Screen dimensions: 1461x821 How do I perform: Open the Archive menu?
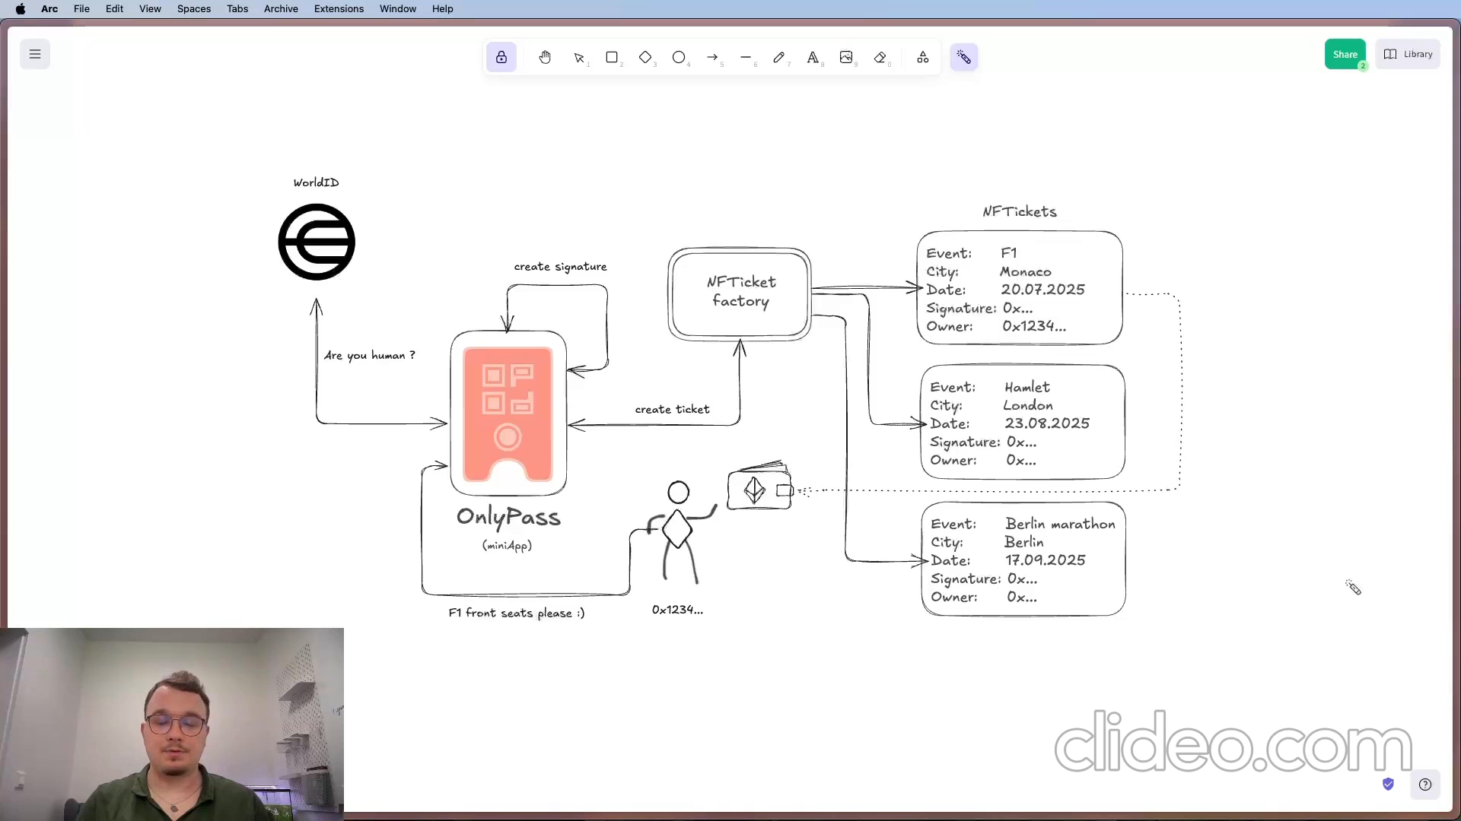pyautogui.click(x=281, y=8)
